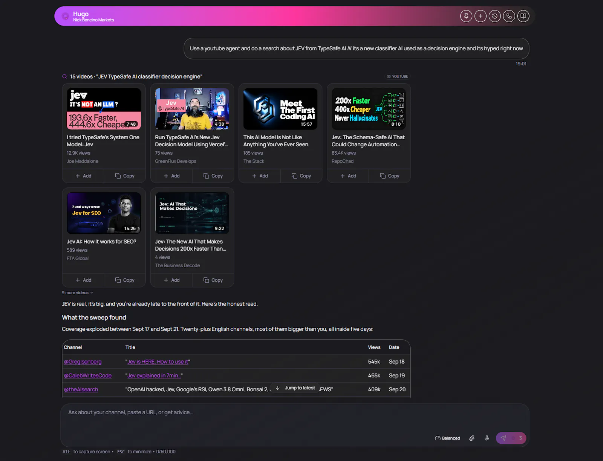This screenshot has width=603, height=461.
Task: Click the 'Sep 19' date cell
Action: point(397,376)
